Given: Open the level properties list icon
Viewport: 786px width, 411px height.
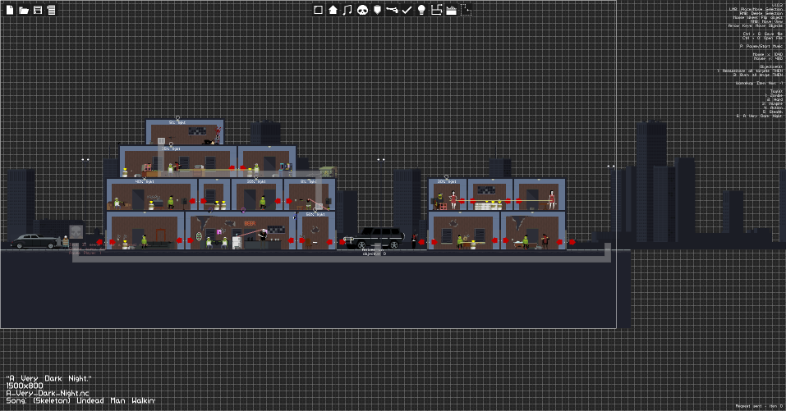Looking at the screenshot, I should click(x=51, y=10).
